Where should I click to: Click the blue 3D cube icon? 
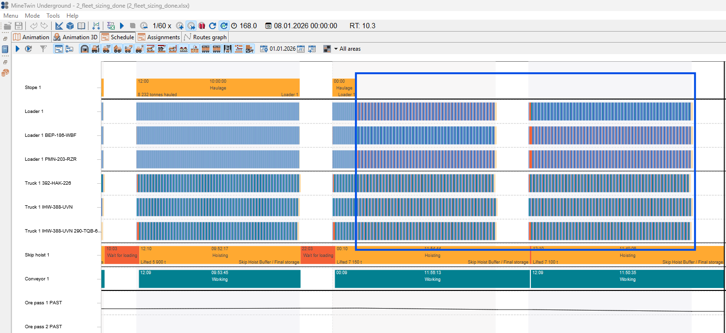70,26
